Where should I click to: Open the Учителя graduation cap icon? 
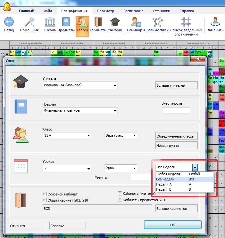(115, 22)
